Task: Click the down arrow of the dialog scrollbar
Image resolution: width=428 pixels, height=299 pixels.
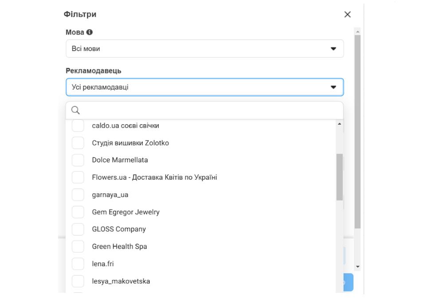Action: 357,267
